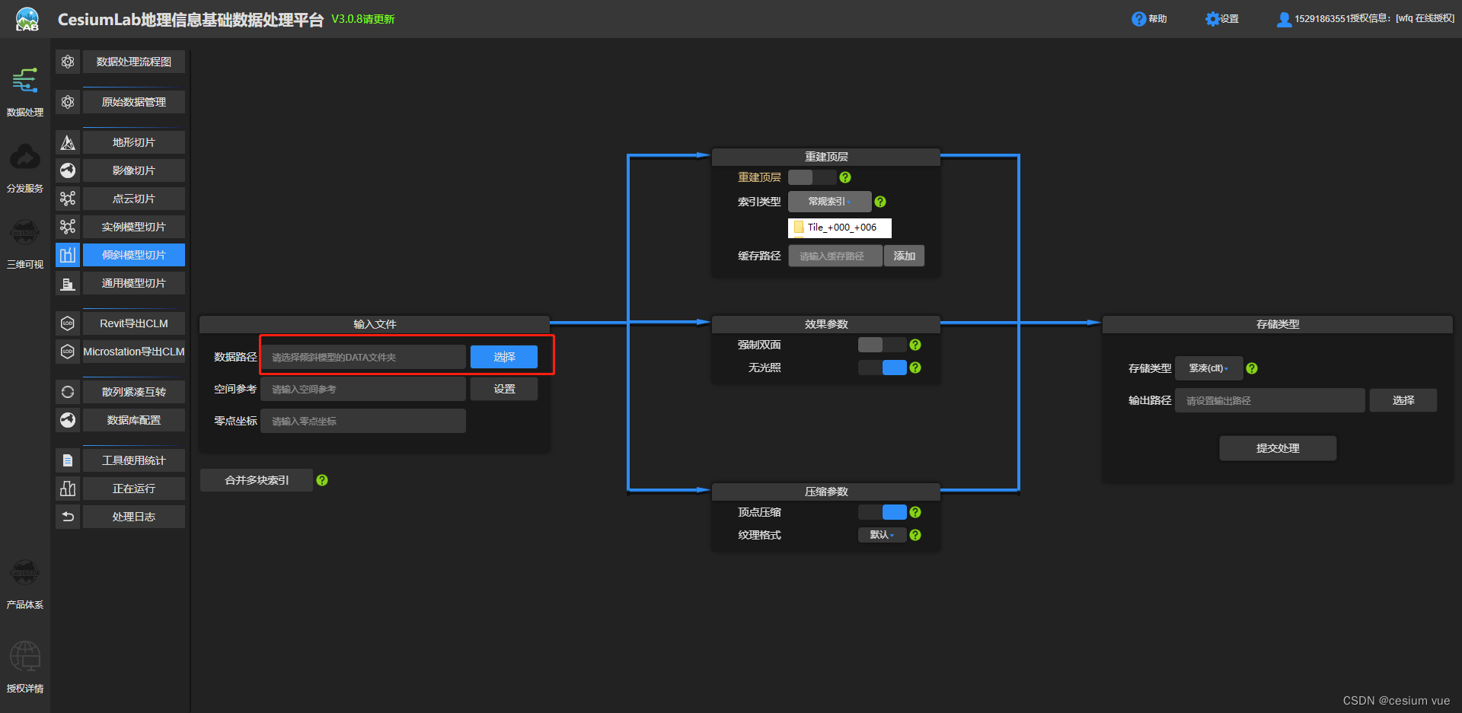Open 设置 via the gear icon in header

(1212, 19)
